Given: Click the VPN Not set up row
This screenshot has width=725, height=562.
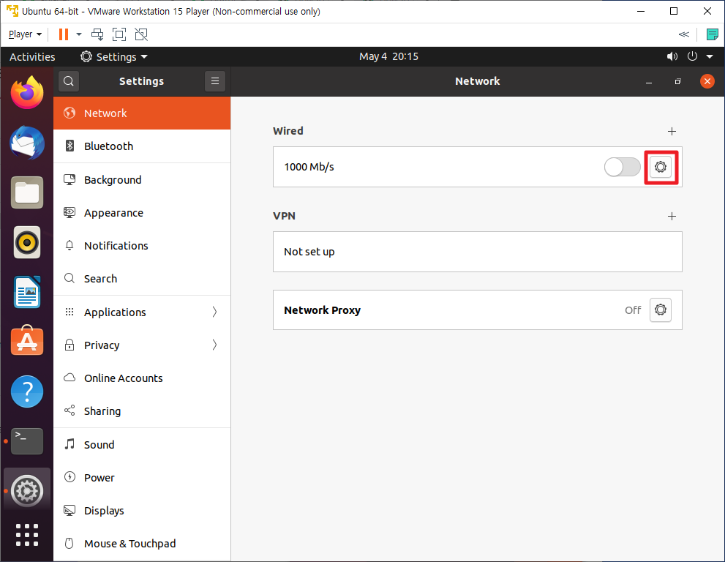Looking at the screenshot, I should [478, 252].
